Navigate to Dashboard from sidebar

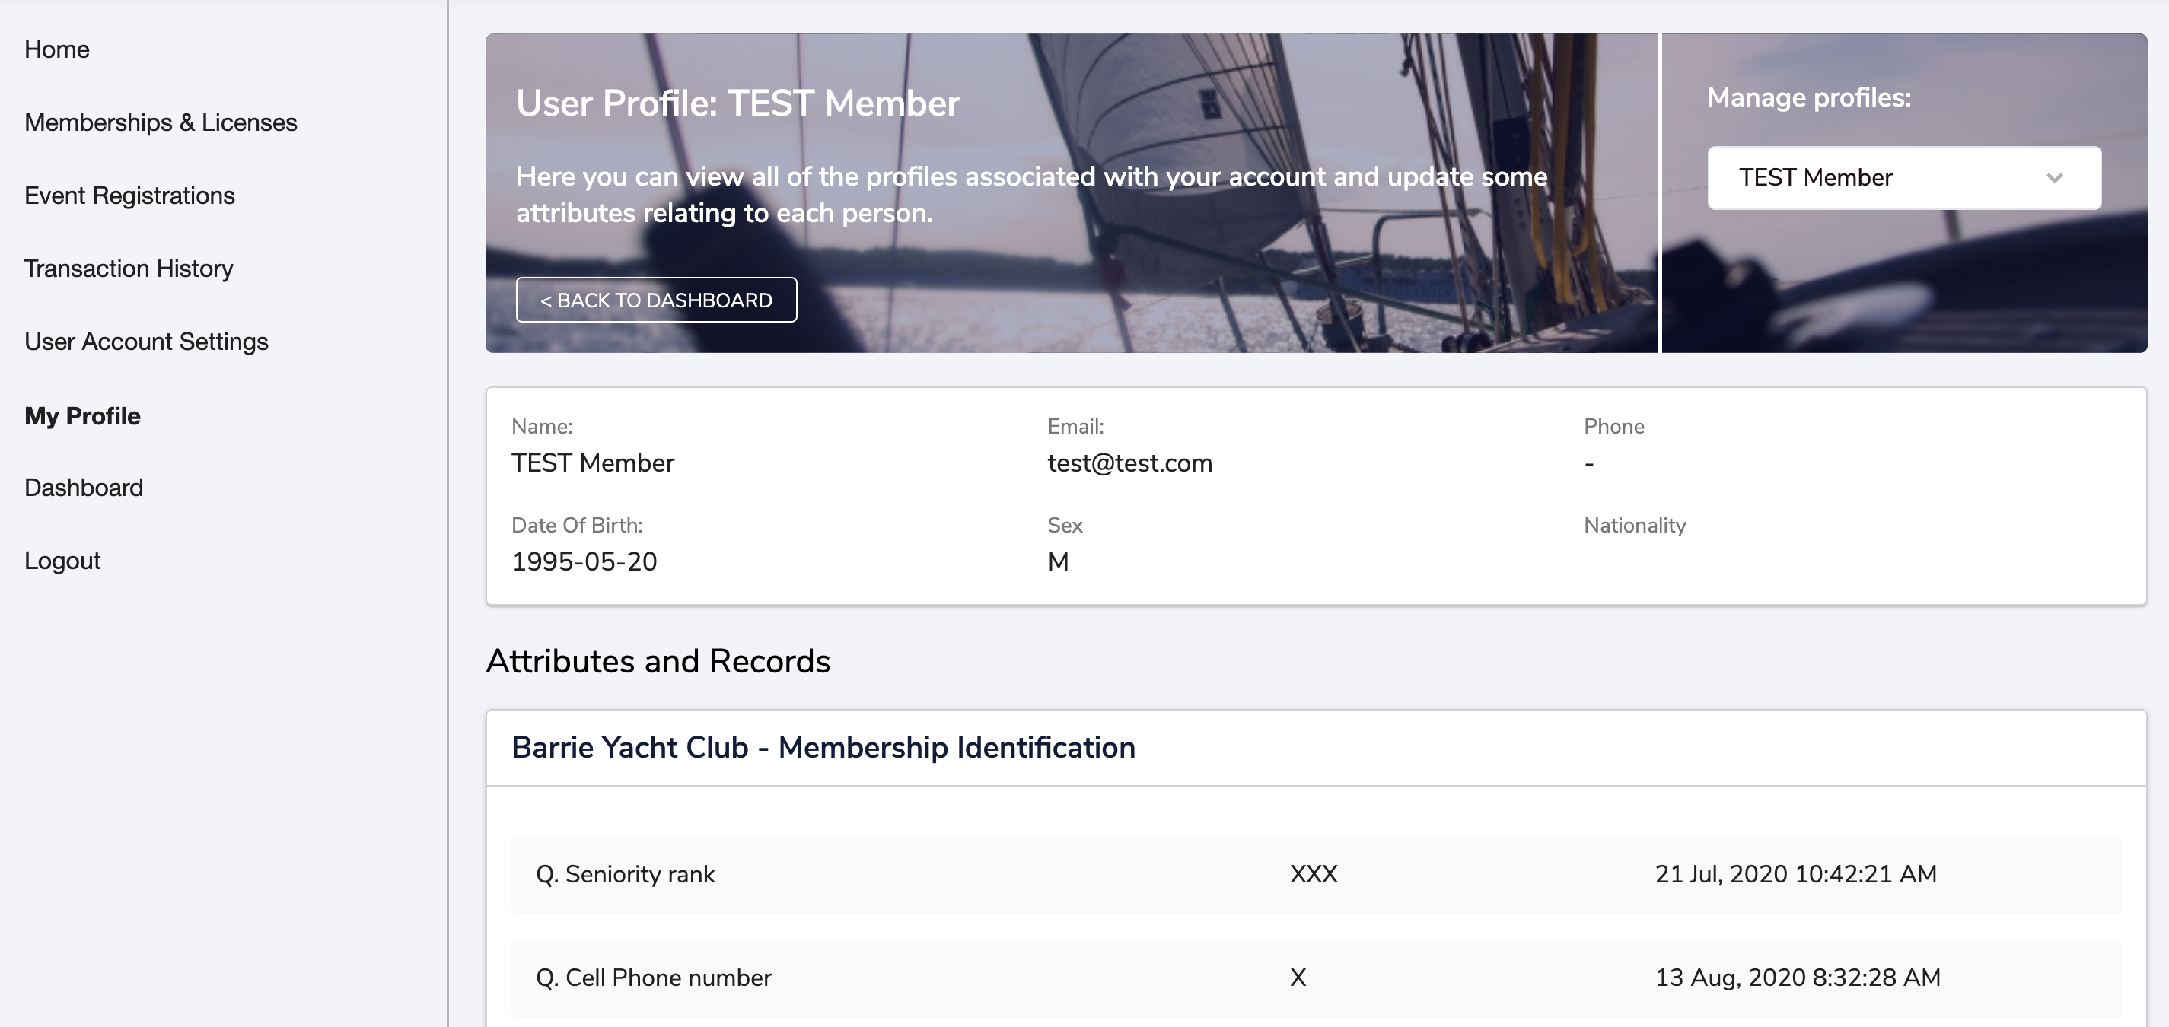pos(84,488)
